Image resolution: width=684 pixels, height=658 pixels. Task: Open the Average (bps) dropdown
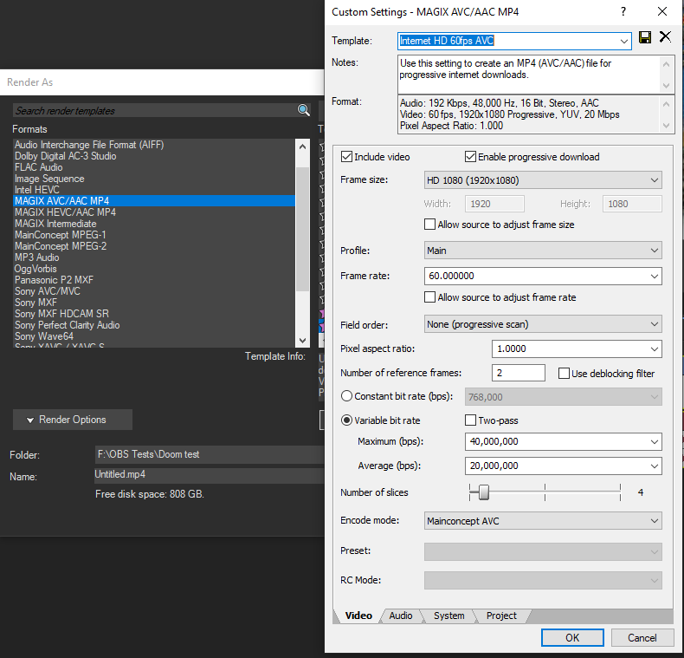click(655, 466)
